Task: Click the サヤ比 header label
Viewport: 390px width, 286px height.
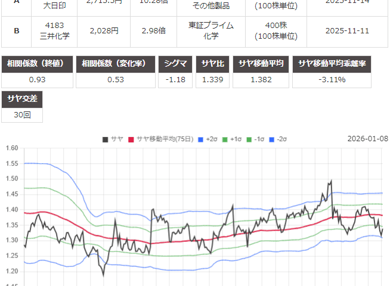Action: click(213, 64)
